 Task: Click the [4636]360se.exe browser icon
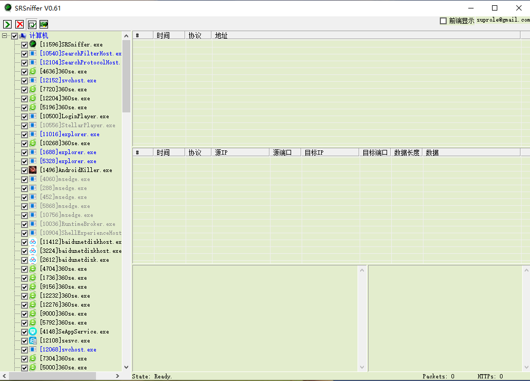point(33,71)
